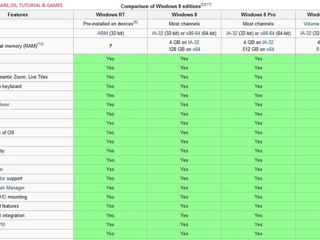Click Yes for Task Manager row under Windows RT
The image size is (320, 240).
pyautogui.click(x=110, y=188)
